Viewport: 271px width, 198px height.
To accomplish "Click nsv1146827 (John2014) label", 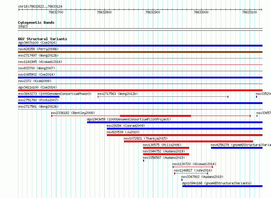I will [193, 170].
